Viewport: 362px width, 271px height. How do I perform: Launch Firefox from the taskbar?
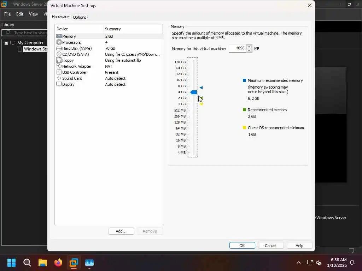pyautogui.click(x=58, y=263)
